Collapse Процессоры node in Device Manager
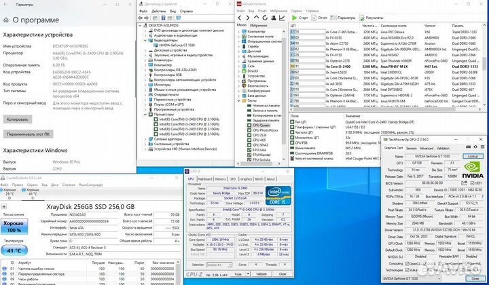This screenshot has height=285, width=489. [145, 114]
